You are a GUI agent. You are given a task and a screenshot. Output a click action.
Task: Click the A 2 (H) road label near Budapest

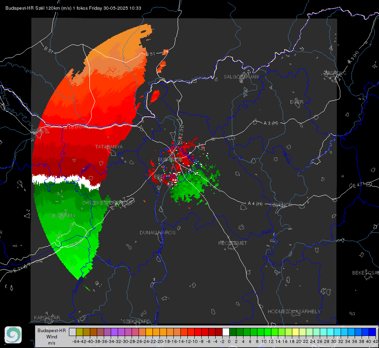[x=181, y=132]
